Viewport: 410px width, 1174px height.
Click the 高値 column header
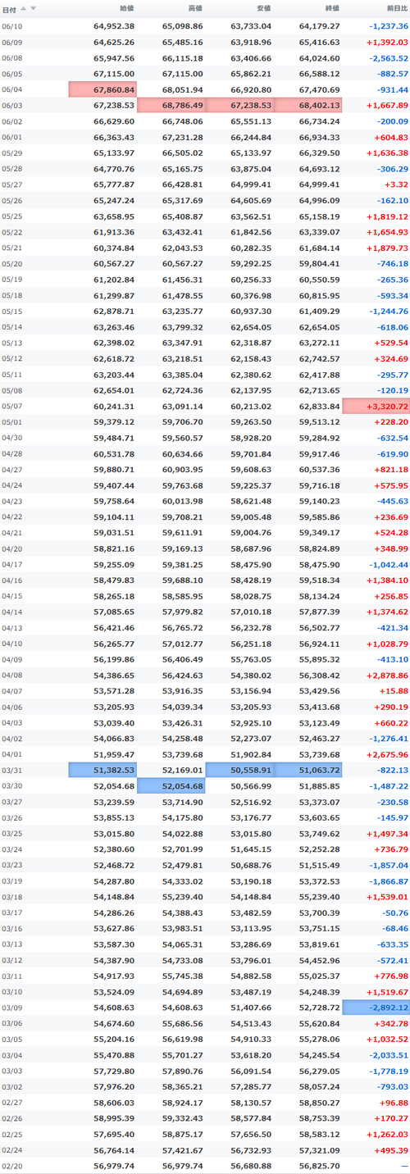click(195, 7)
